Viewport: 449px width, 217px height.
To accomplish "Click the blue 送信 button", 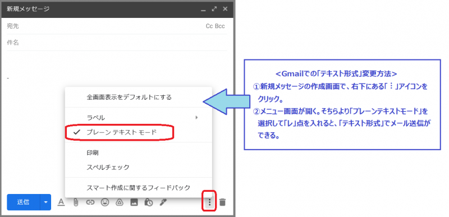I will point(24,202).
